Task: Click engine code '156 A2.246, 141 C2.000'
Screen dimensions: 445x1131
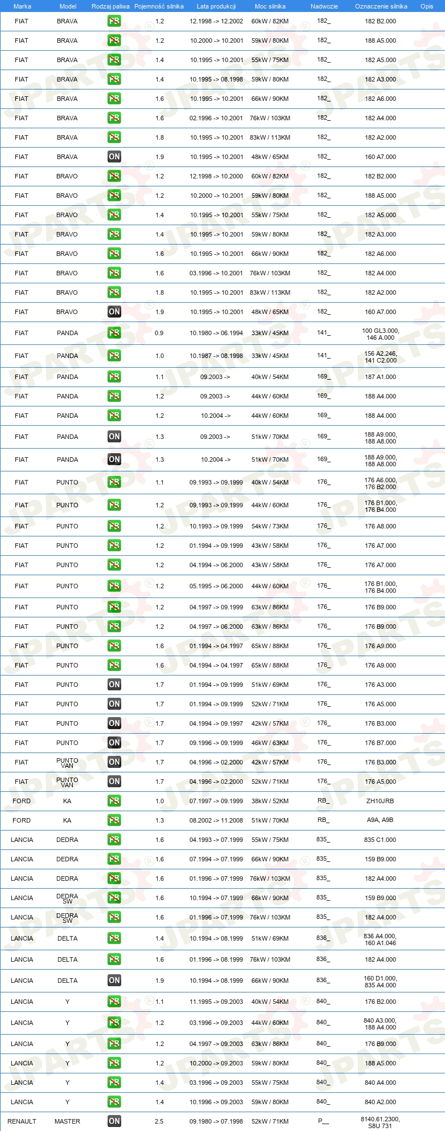Action: 380,357
